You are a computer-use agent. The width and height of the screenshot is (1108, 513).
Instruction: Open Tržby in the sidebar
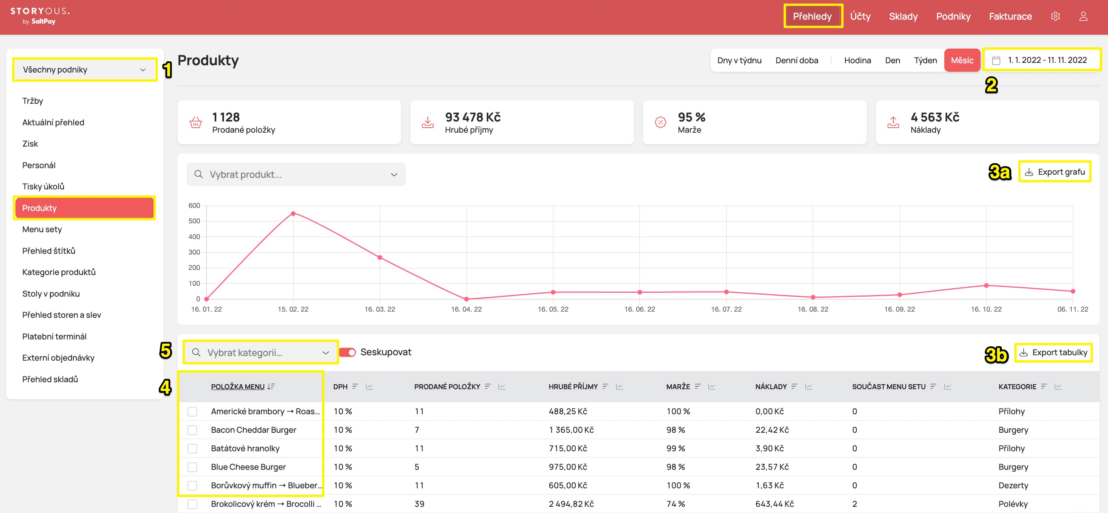[x=33, y=101]
